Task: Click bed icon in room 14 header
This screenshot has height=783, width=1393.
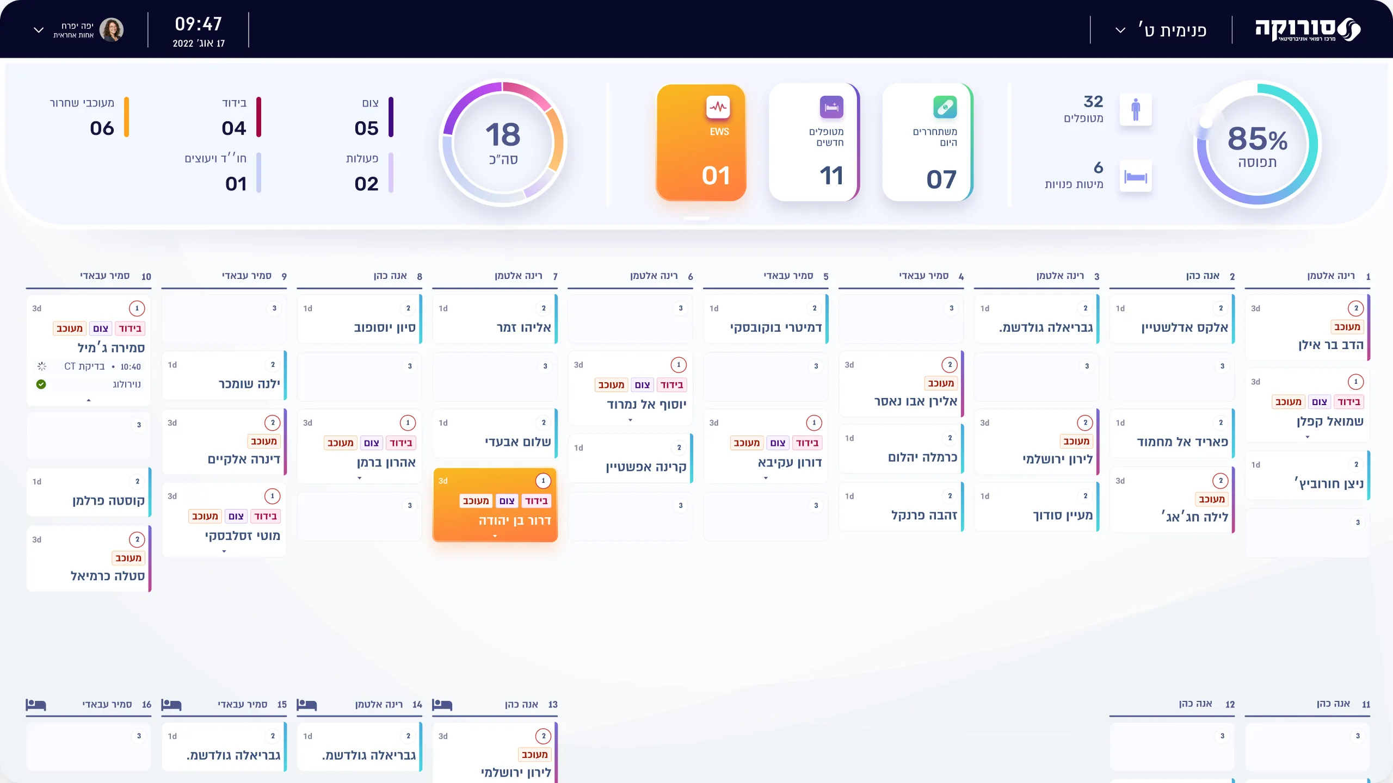Action: pyautogui.click(x=306, y=705)
